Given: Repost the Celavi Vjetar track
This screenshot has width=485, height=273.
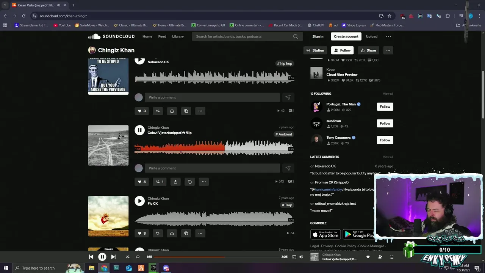Looking at the screenshot, I should pyautogui.click(x=160, y=182).
